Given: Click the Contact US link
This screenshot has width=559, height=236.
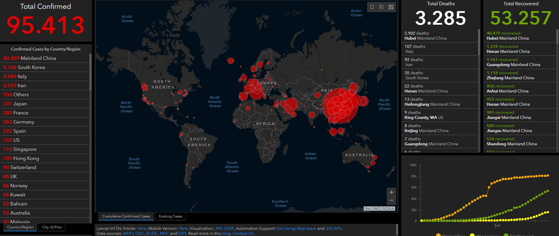Looking at the screenshot, I should (243, 233).
